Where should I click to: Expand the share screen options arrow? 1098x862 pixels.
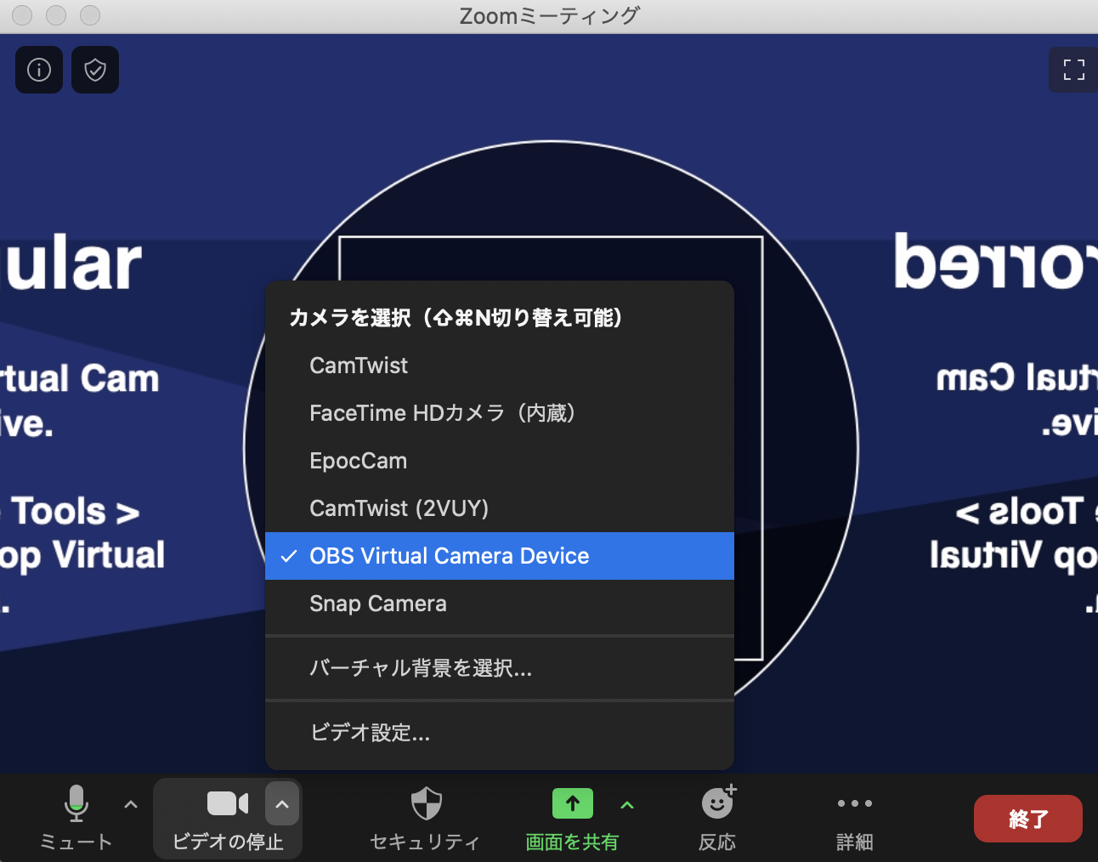pyautogui.click(x=627, y=804)
